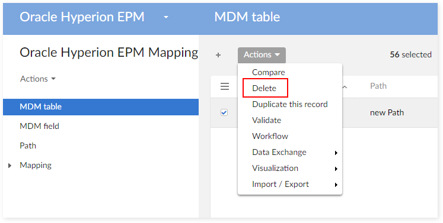Open Import / Export menu entry

[x=290, y=185]
